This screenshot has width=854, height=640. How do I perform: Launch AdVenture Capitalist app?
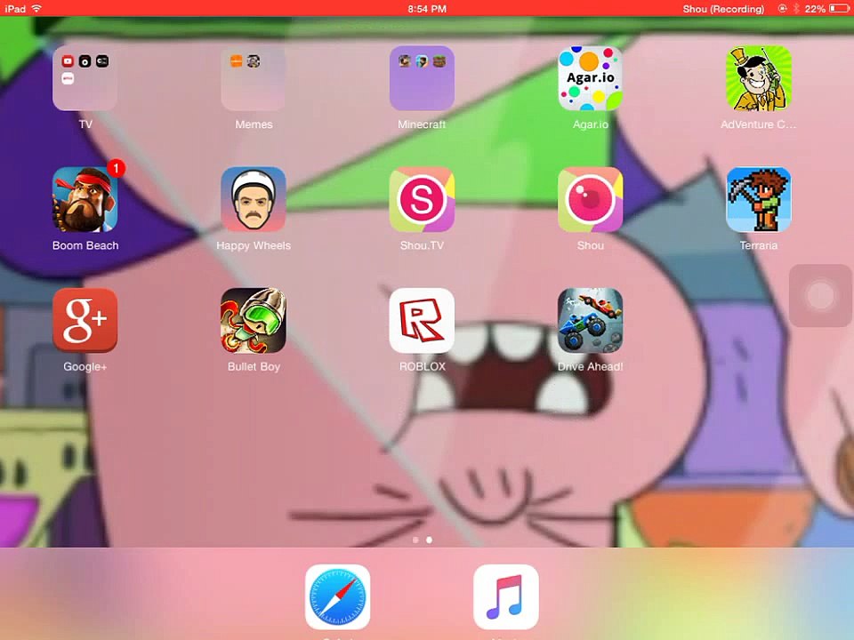coord(759,78)
